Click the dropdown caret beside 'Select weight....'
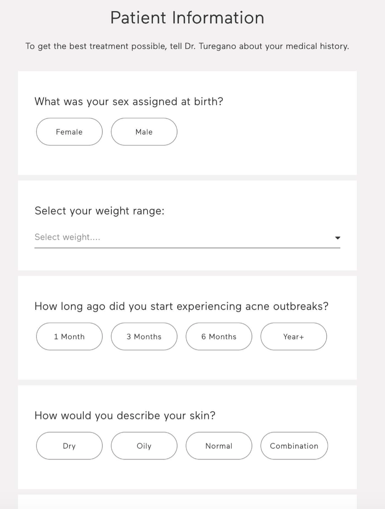The image size is (385, 509). 337,237
